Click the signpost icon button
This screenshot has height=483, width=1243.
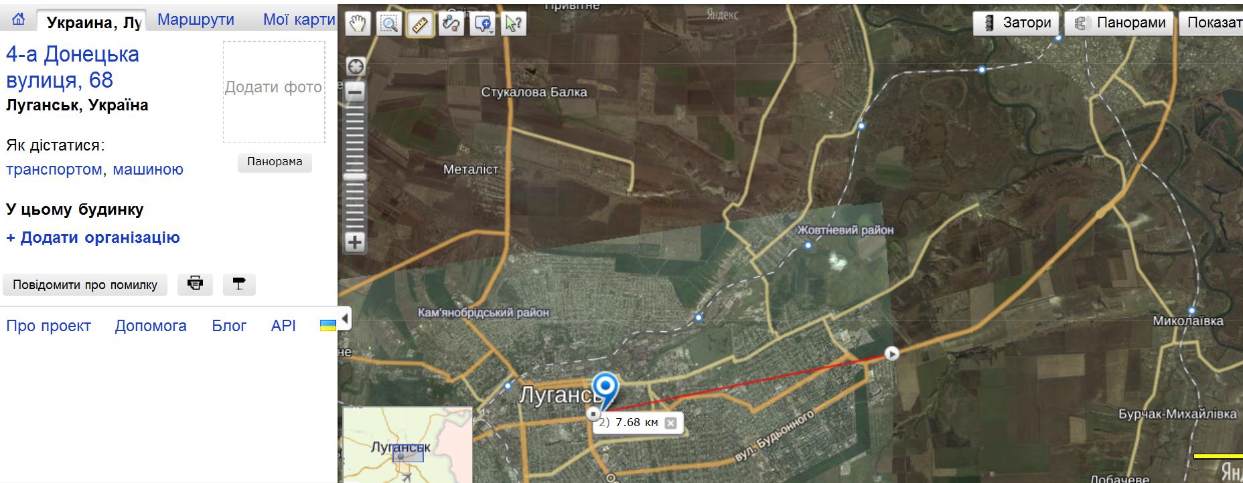click(238, 284)
